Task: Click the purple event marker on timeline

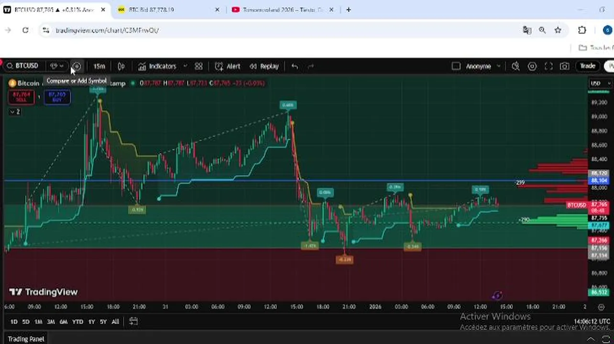Action: 497,295
